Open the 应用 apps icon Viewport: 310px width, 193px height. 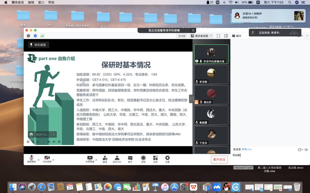(155, 159)
